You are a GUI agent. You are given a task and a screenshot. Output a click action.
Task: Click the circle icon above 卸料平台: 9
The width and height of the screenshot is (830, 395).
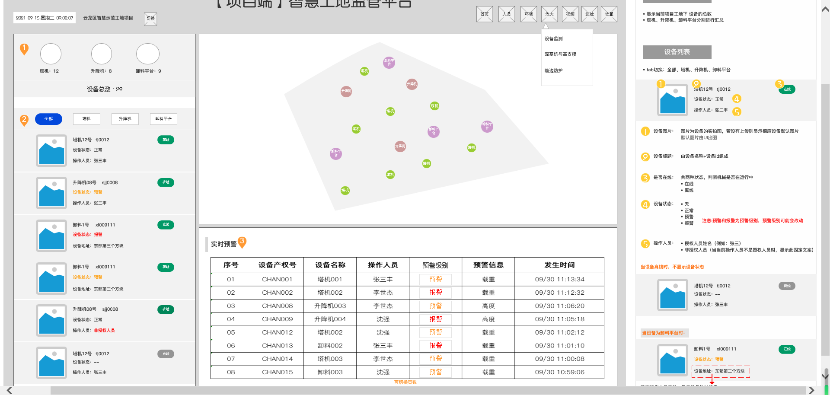click(148, 54)
